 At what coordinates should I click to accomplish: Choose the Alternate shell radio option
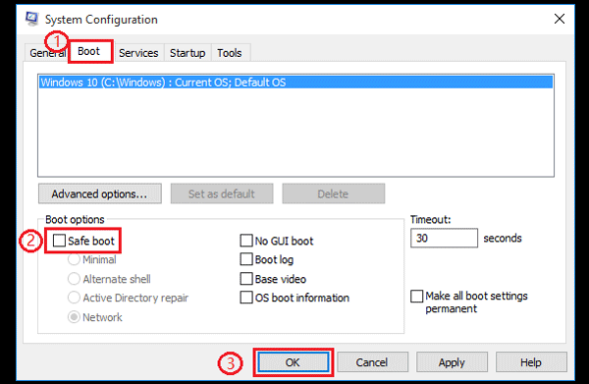click(74, 279)
